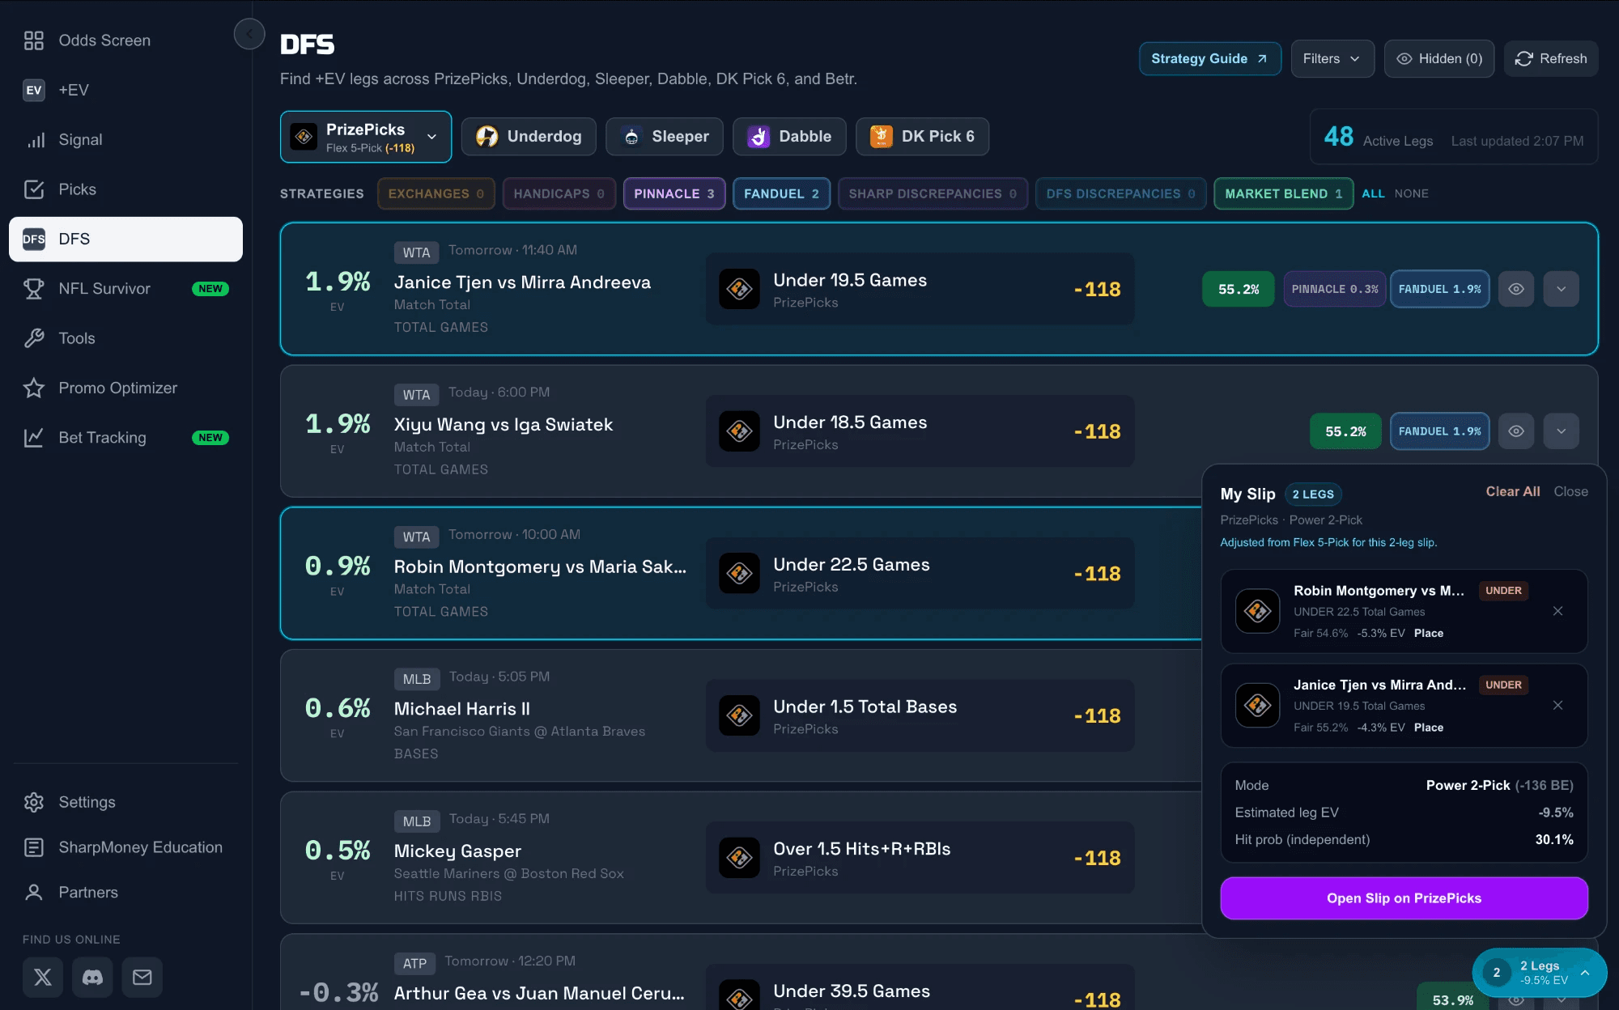This screenshot has height=1010, width=1619.
Task: Click PrizePicks logo on Xiyu Wang leg
Action: tap(739, 431)
